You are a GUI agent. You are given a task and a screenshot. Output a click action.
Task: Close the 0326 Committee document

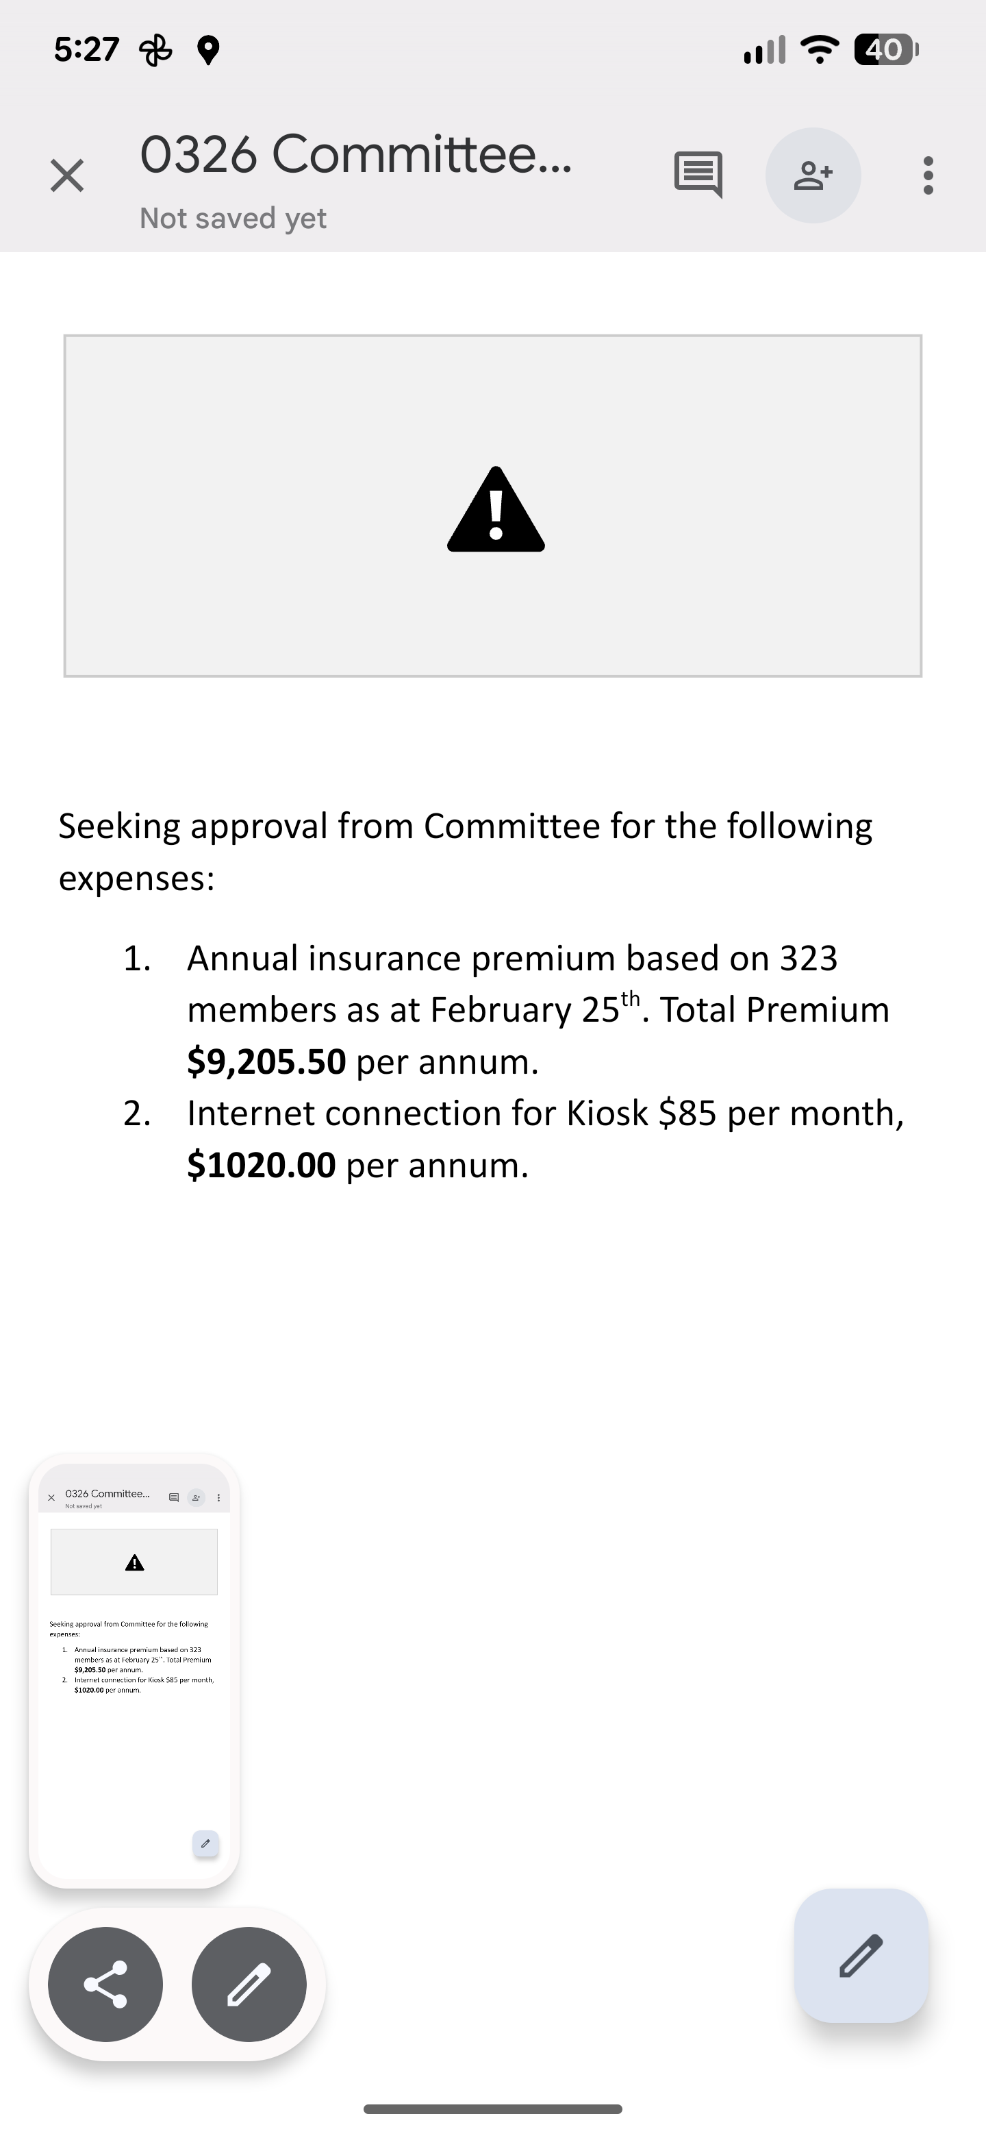pyautogui.click(x=66, y=176)
